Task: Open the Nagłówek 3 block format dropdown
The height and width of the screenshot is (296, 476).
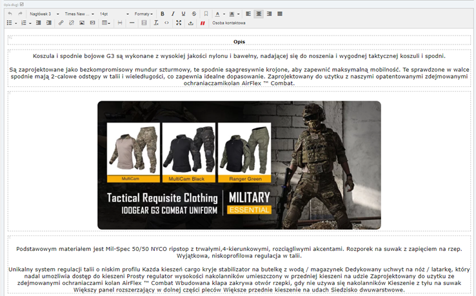Action: tap(45, 14)
